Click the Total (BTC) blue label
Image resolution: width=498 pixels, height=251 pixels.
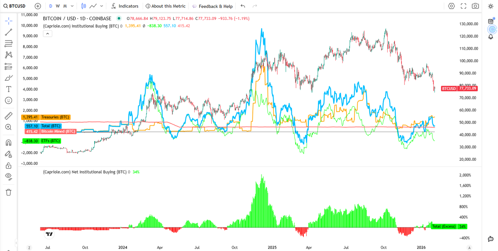tap(51, 126)
